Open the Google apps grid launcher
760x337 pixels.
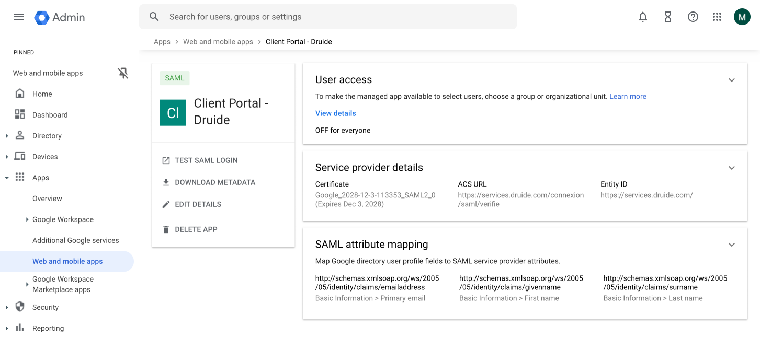[x=717, y=17]
